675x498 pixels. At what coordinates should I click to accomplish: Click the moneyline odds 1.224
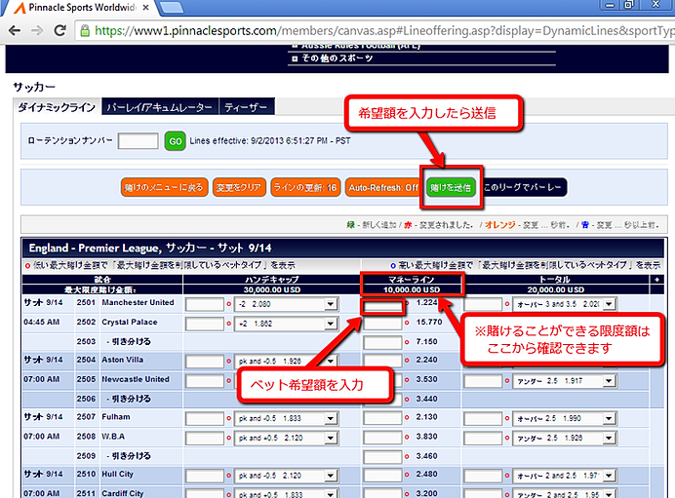coord(426,302)
